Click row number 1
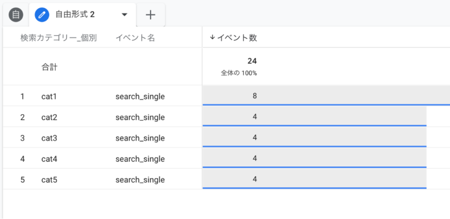The image size is (450, 219). 22,97
